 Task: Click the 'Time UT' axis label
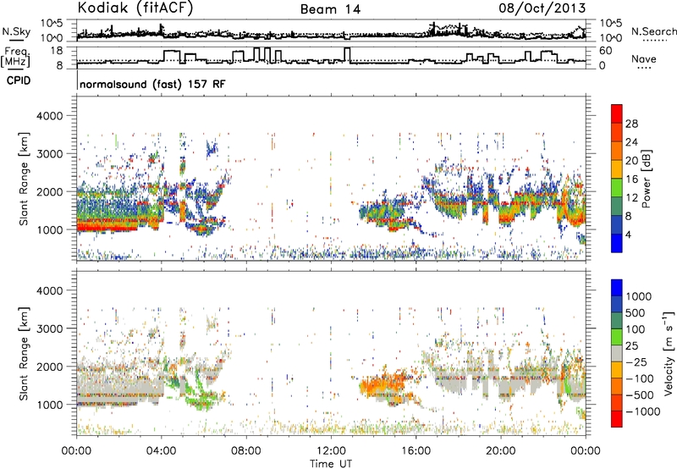[331, 464]
